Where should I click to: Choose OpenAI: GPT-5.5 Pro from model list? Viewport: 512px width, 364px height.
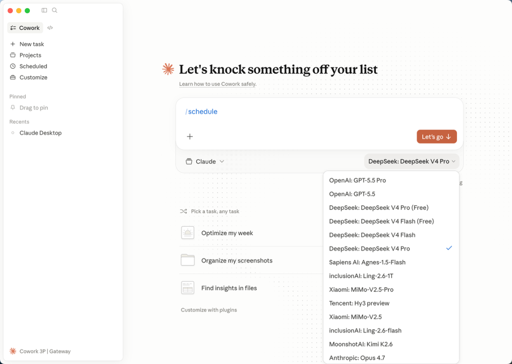tap(357, 180)
